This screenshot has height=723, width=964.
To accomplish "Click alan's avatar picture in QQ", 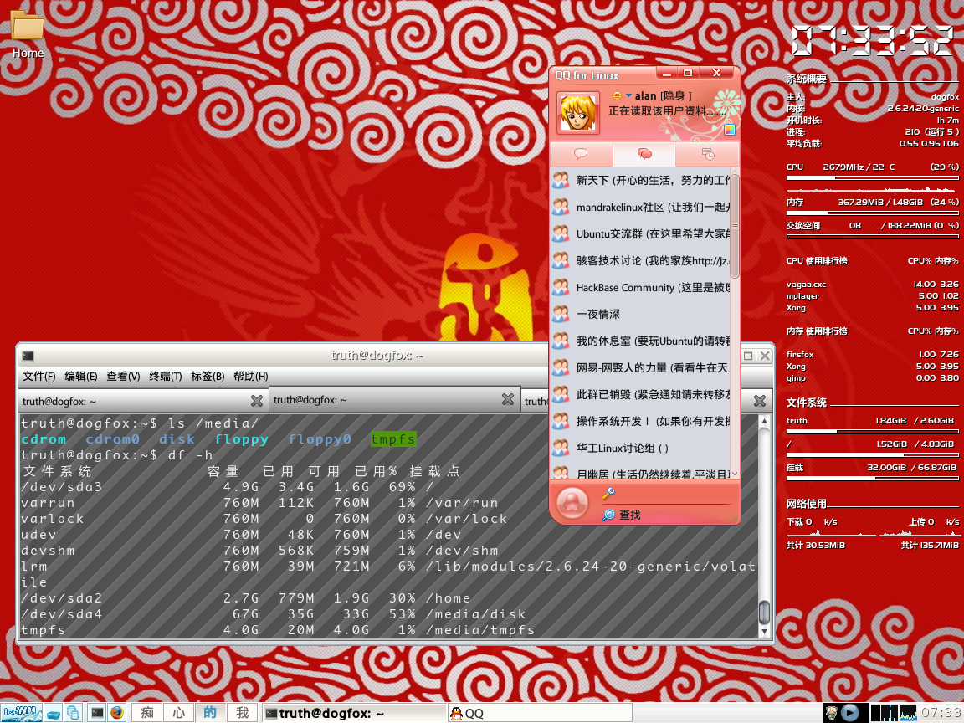I will [578, 112].
